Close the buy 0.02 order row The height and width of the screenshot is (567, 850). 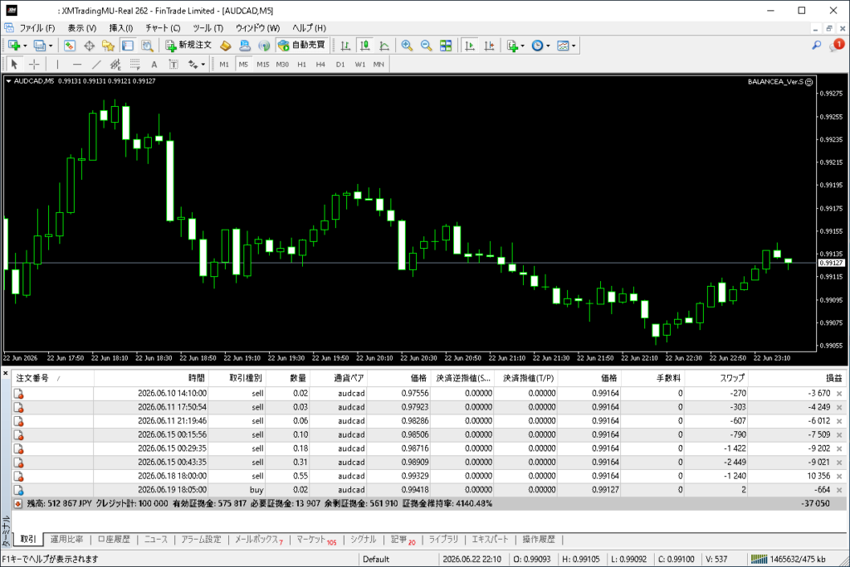(839, 490)
